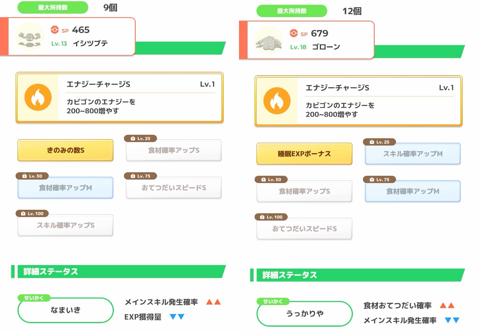Open Geodude's エナジーチャージS main skill card
Image resolution: width=478 pixels, height=335 pixels.
pyautogui.click(x=119, y=97)
